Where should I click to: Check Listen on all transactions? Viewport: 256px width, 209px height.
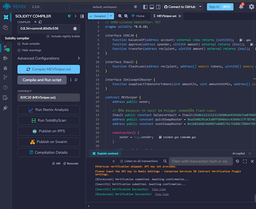tap(122, 161)
